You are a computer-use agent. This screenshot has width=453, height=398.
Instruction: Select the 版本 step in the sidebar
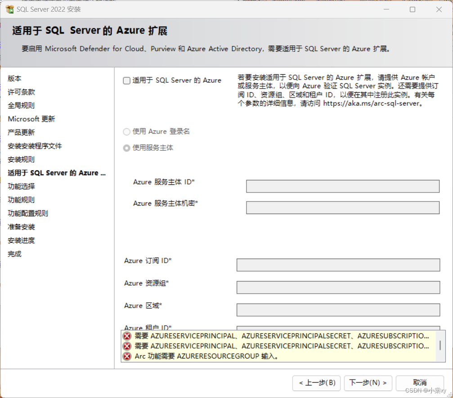click(x=14, y=78)
